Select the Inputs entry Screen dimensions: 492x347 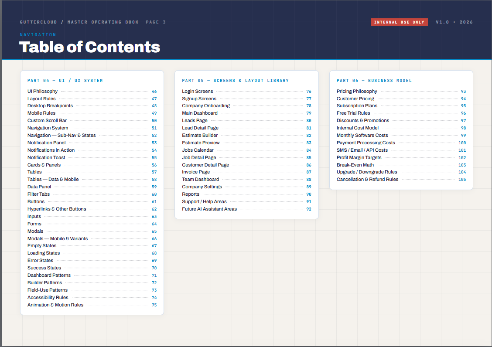click(92, 217)
